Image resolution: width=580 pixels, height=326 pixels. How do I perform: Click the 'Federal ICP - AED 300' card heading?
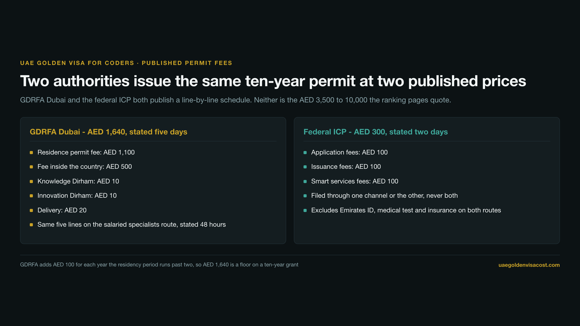[x=376, y=132]
